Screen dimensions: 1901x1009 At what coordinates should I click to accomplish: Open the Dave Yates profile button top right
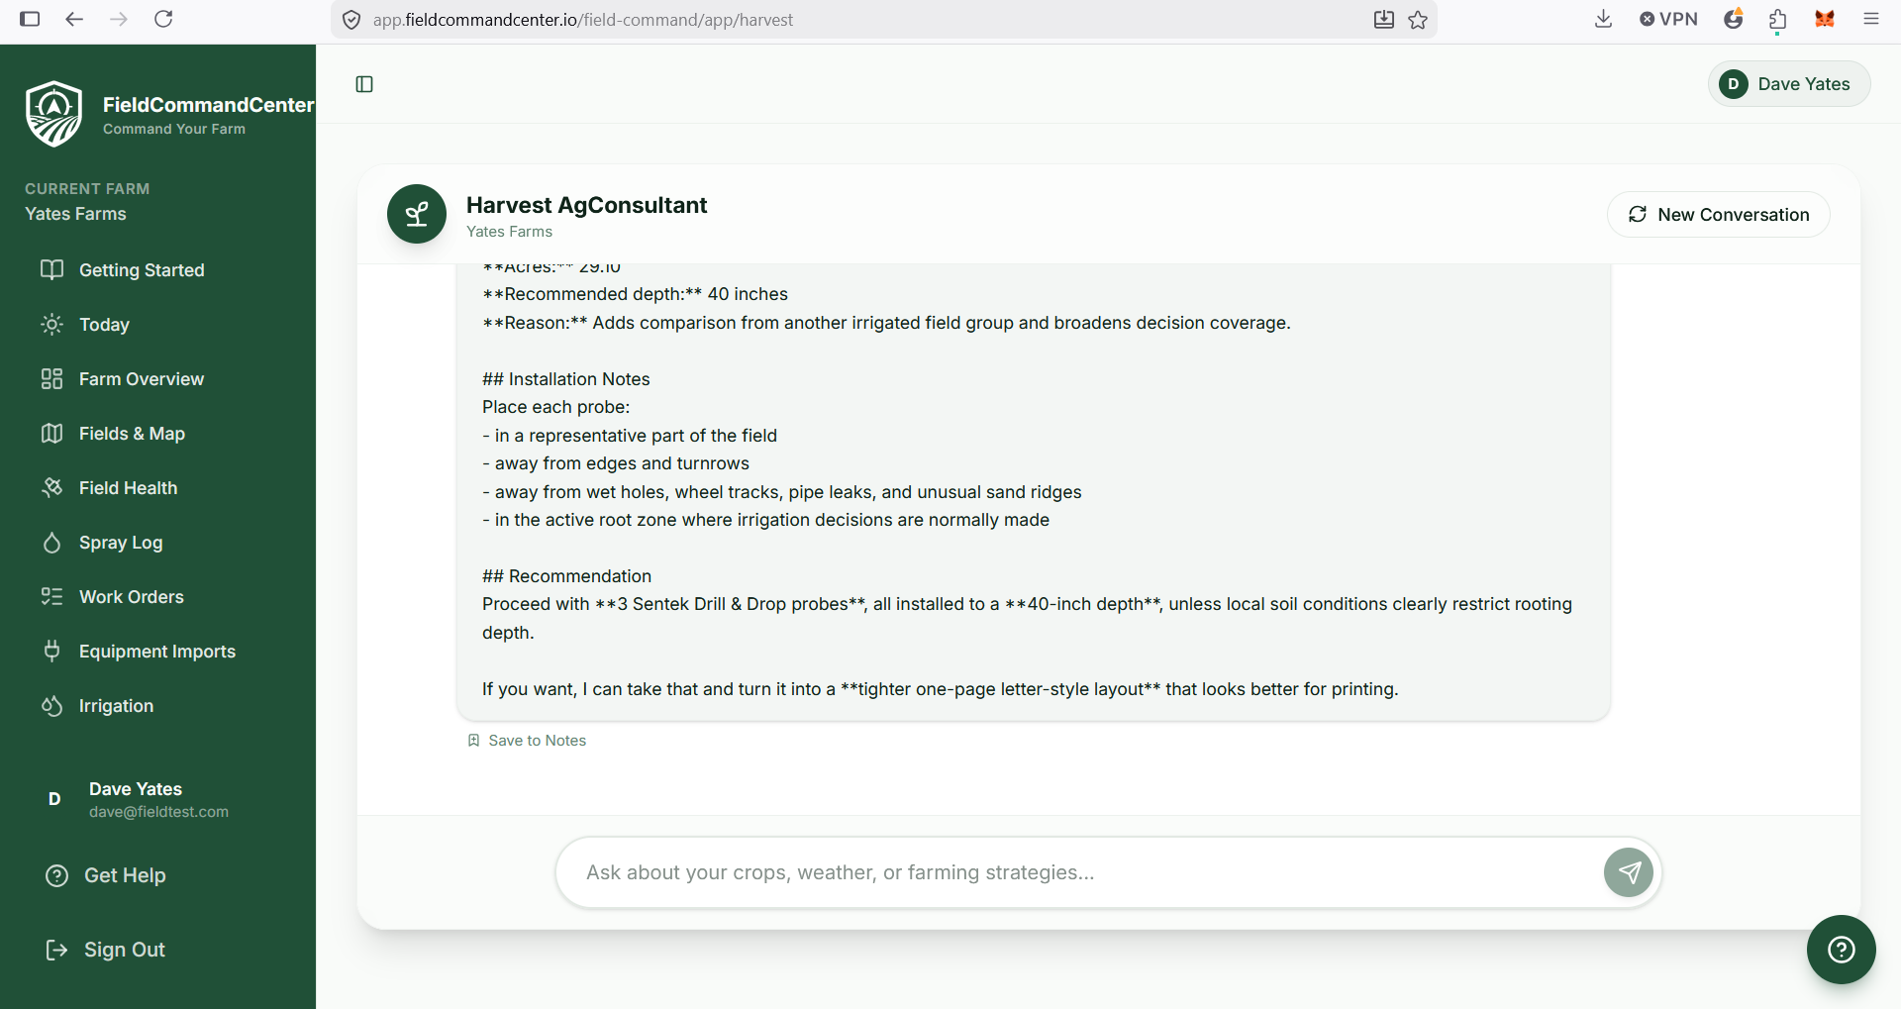click(x=1789, y=84)
